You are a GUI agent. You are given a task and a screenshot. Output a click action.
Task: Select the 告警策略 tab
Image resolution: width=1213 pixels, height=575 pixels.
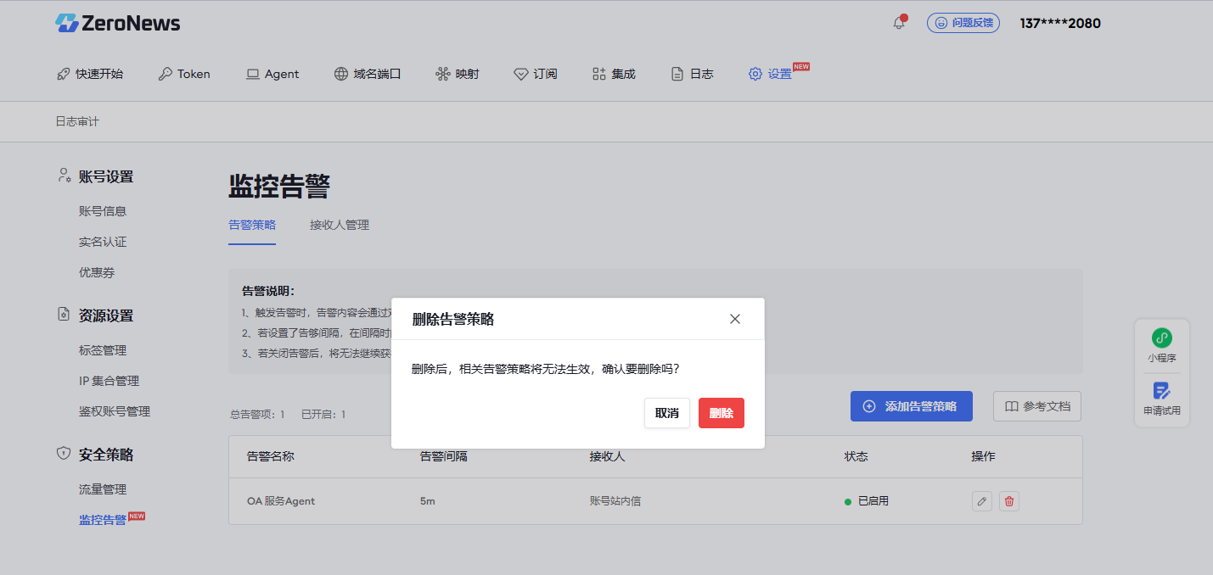(252, 225)
